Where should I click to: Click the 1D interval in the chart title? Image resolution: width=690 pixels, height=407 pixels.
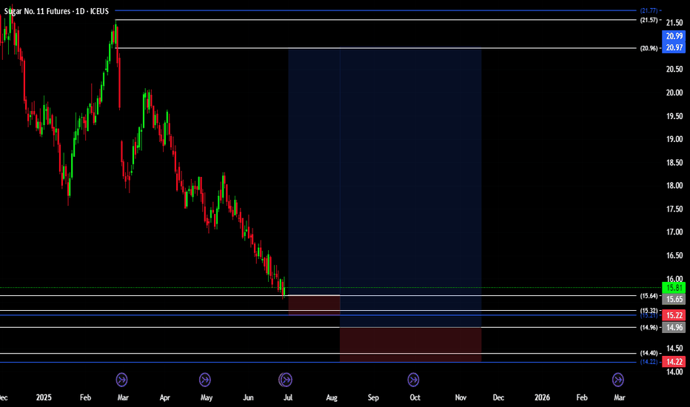(80, 11)
